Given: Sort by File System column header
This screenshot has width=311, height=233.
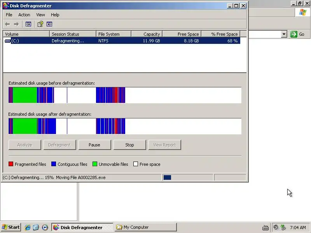Looking at the screenshot, I should click(114, 34).
